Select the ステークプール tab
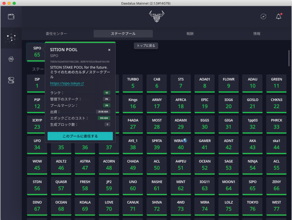292x220 pixels. pyautogui.click(x=123, y=33)
